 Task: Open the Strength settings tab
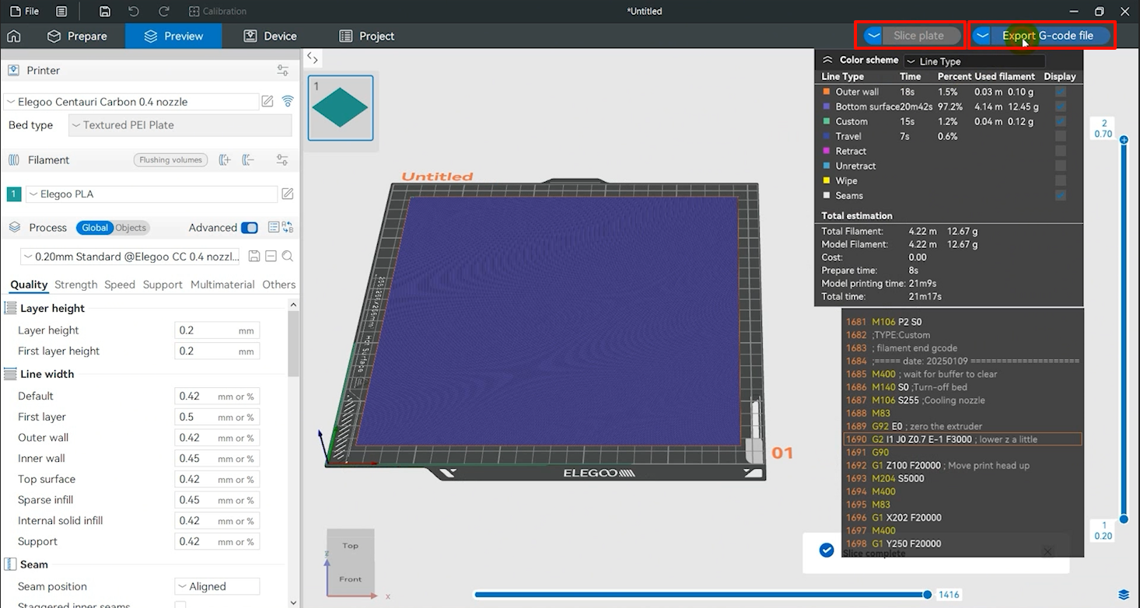pos(75,285)
